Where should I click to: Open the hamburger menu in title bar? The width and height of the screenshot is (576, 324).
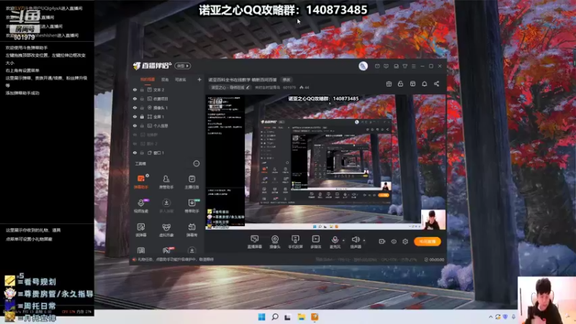pyautogui.click(x=413, y=66)
